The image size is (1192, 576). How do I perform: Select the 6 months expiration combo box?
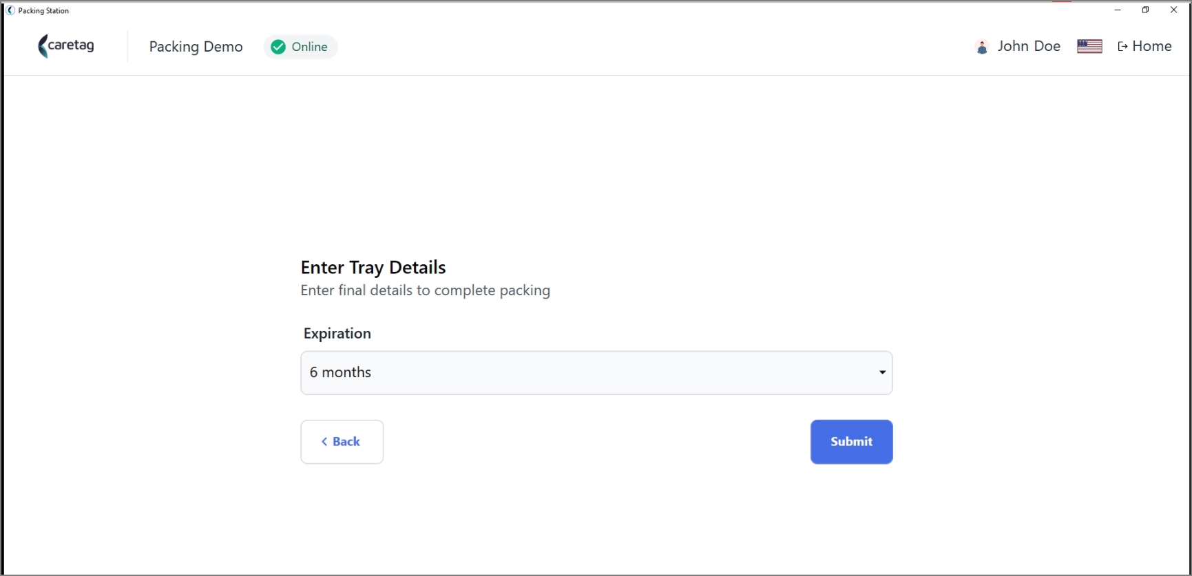pos(596,373)
